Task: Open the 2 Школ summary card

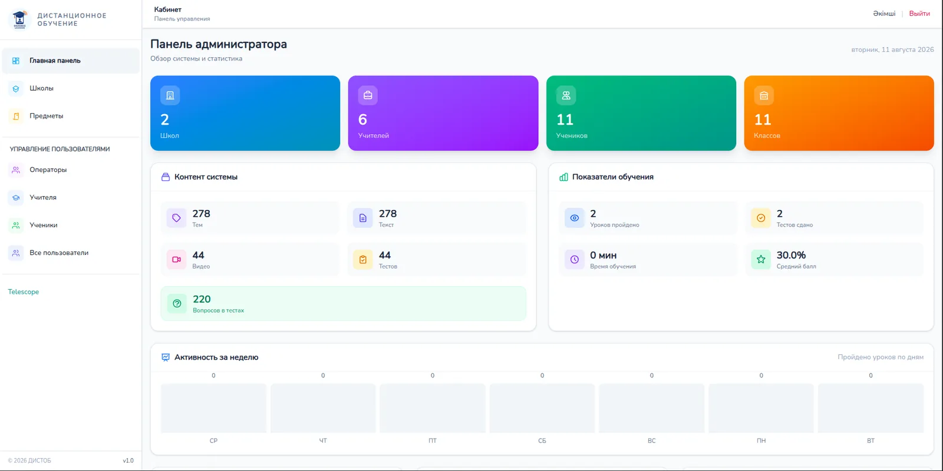Action: pyautogui.click(x=245, y=113)
